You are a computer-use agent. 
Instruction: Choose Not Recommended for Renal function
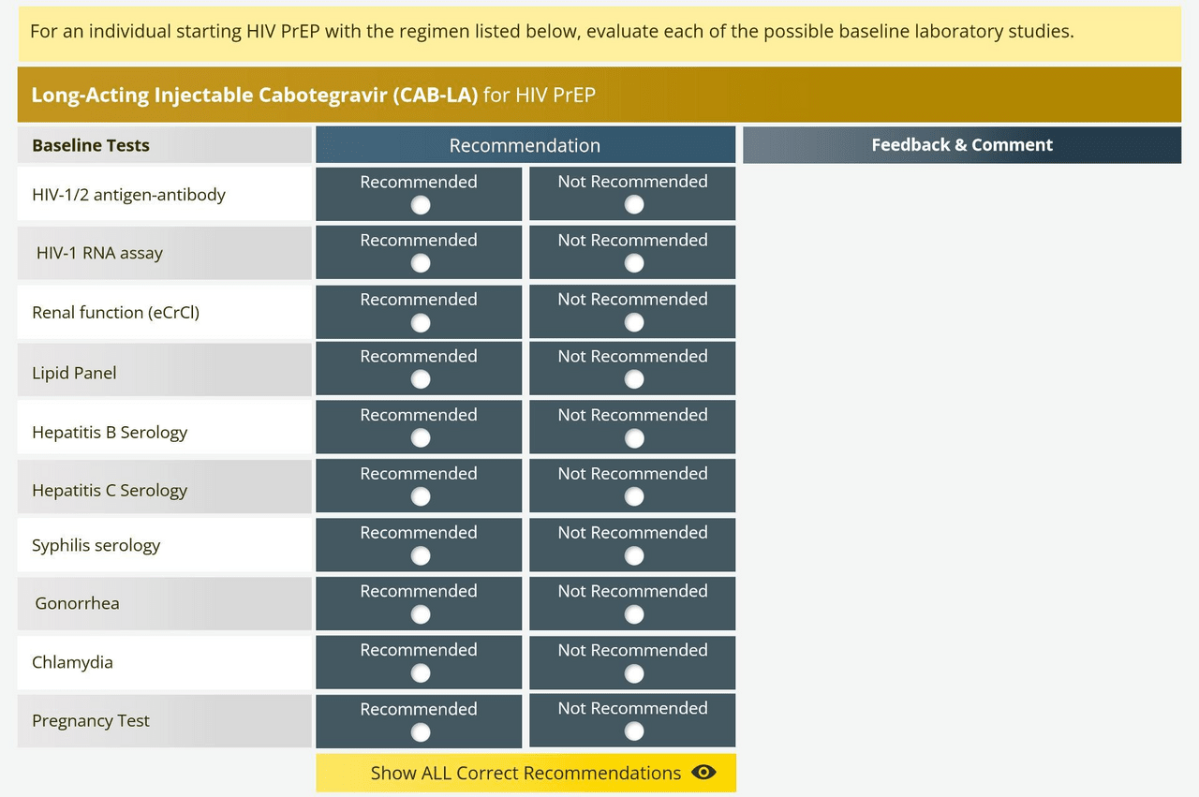coord(634,322)
